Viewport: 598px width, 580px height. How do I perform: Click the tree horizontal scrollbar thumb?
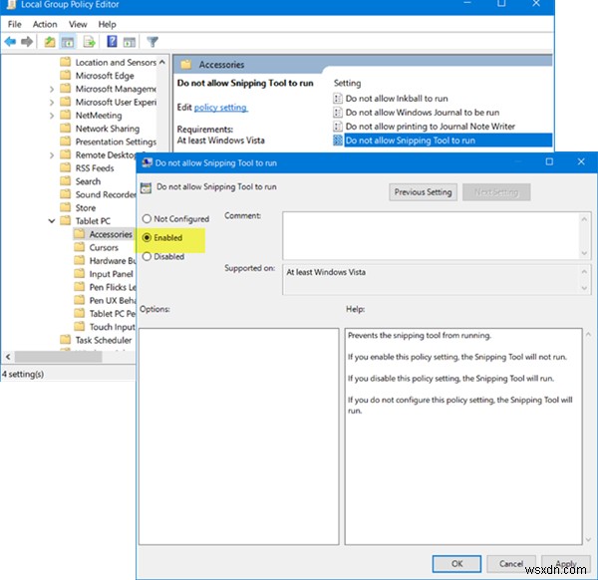pos(58,357)
